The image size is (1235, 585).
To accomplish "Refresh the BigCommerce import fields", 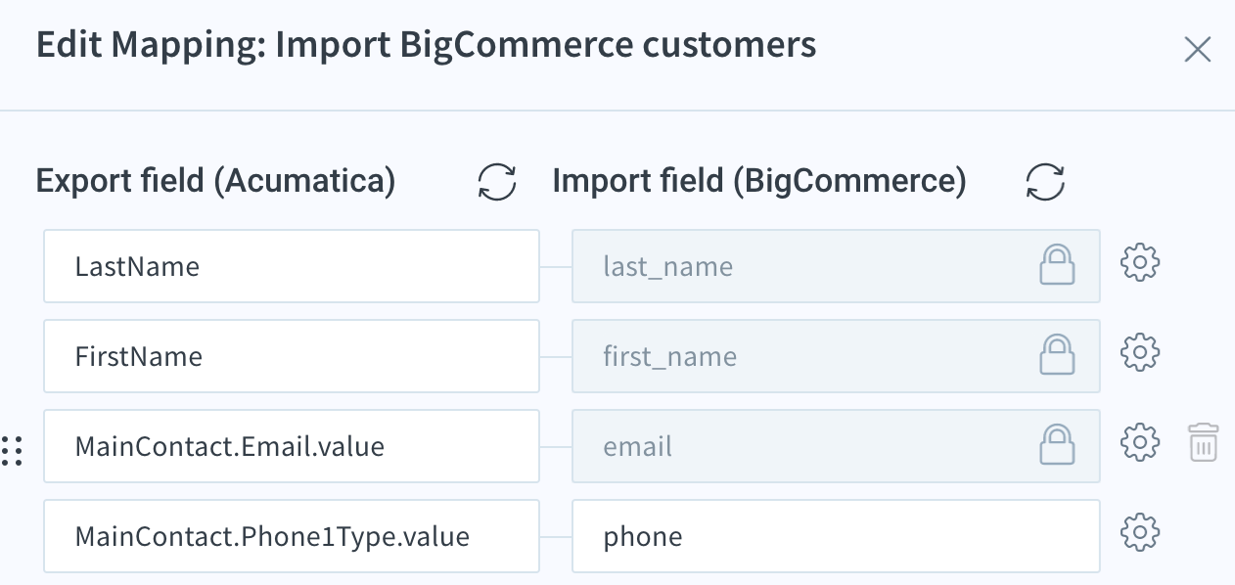I will (x=1045, y=182).
